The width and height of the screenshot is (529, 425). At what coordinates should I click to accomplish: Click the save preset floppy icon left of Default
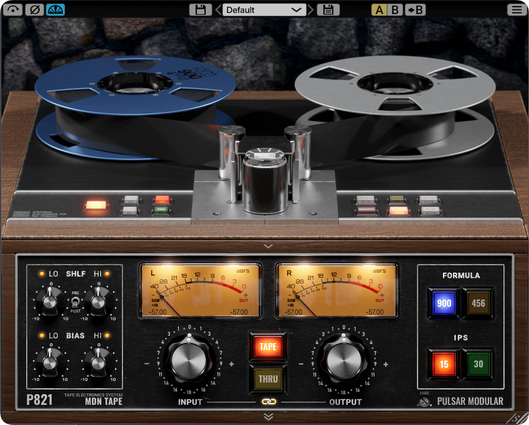pyautogui.click(x=200, y=10)
